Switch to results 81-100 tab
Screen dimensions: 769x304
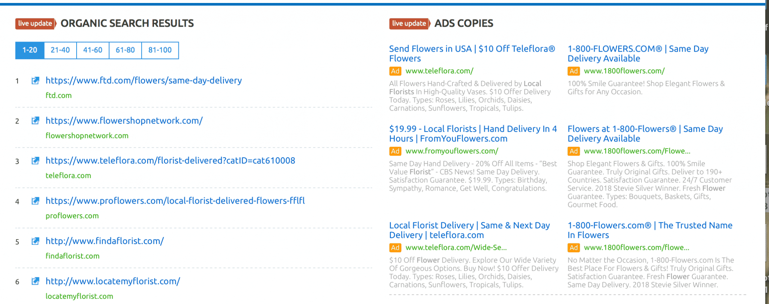tap(160, 50)
